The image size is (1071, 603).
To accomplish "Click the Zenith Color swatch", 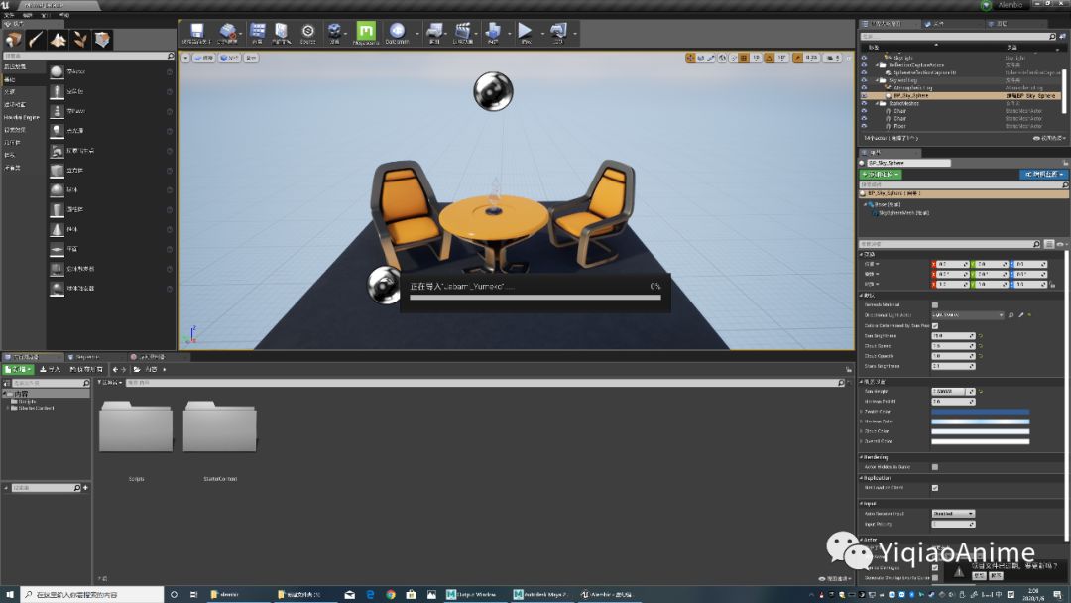I will click(x=981, y=411).
